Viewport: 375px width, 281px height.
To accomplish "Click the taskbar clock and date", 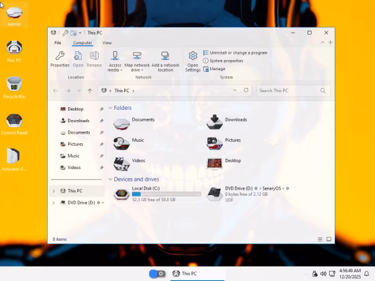I will pos(350,273).
